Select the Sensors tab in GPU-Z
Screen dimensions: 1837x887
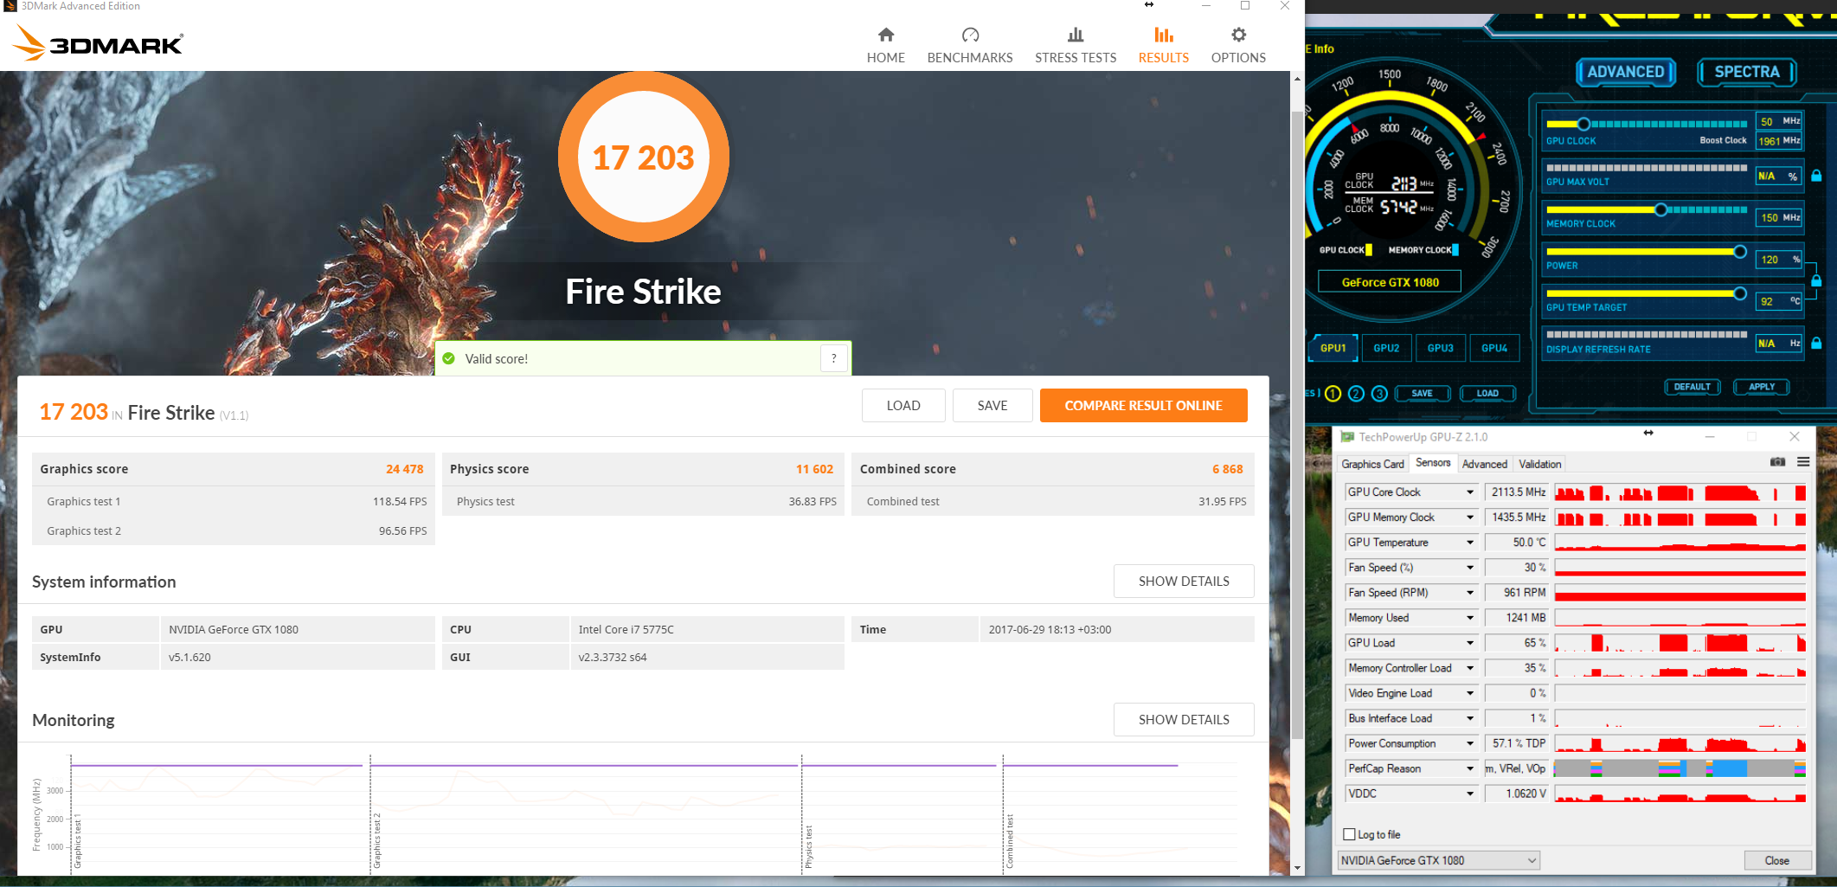coord(1433,463)
